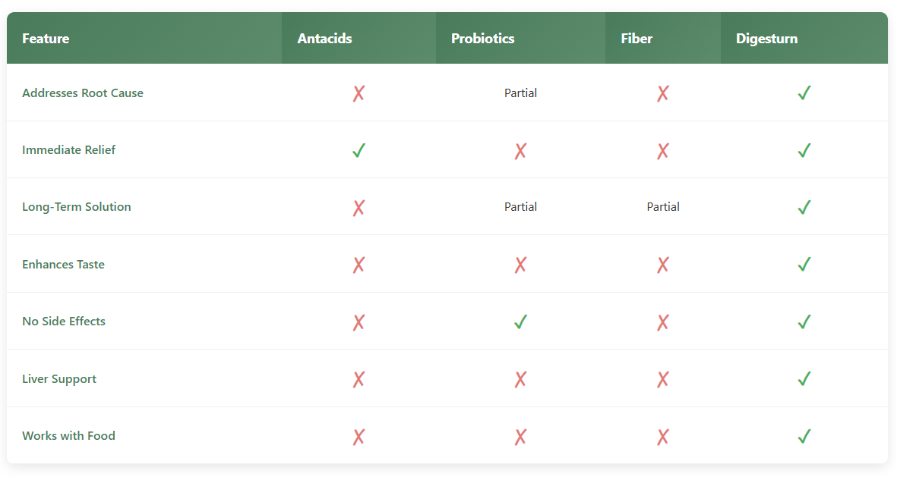Click Fiber Liver Support red X
This screenshot has width=897, height=477.
tap(663, 379)
